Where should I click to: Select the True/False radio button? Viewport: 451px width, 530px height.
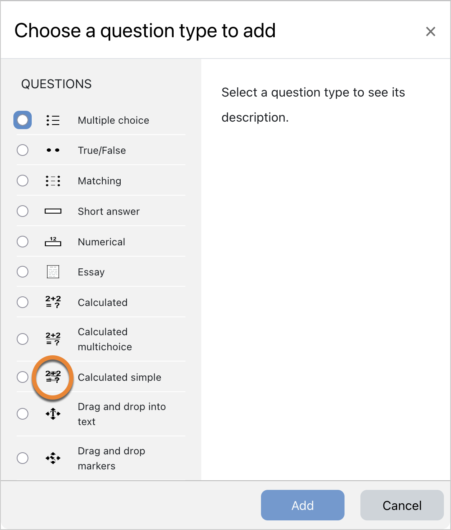(x=23, y=150)
